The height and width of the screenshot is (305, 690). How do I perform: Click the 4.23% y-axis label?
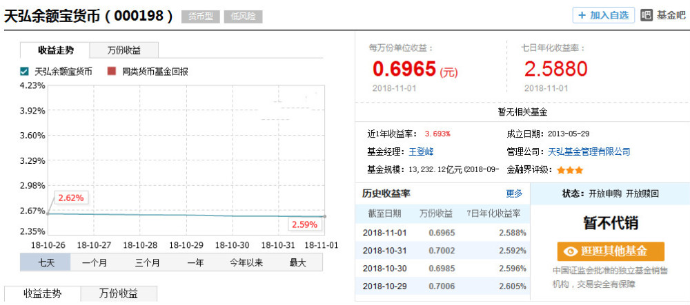(32, 85)
